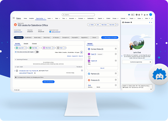The width and height of the screenshot is (168, 121).
Task: Collapse the Upcoming & Overdue section
Action: [15, 59]
